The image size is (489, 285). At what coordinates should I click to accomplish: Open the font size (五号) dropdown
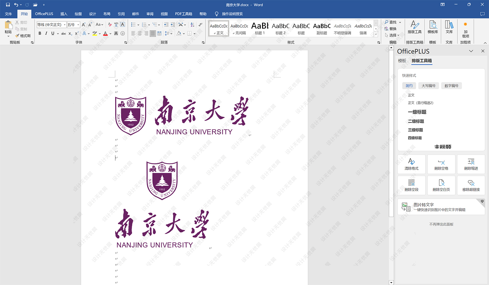pos(73,24)
